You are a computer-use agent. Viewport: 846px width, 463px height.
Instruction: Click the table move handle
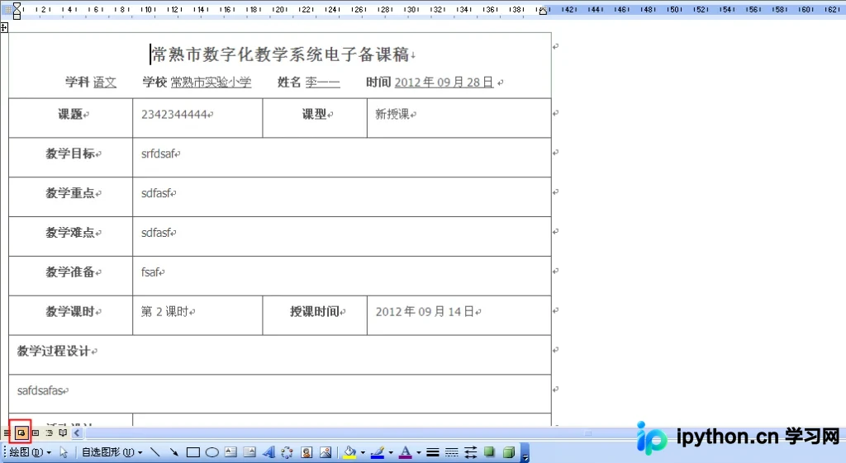[x=4, y=27]
